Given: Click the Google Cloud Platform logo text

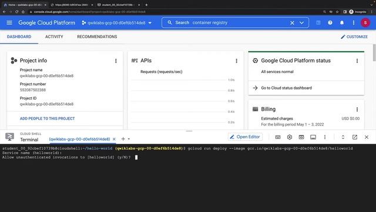Looking at the screenshot, I should point(47,22).
